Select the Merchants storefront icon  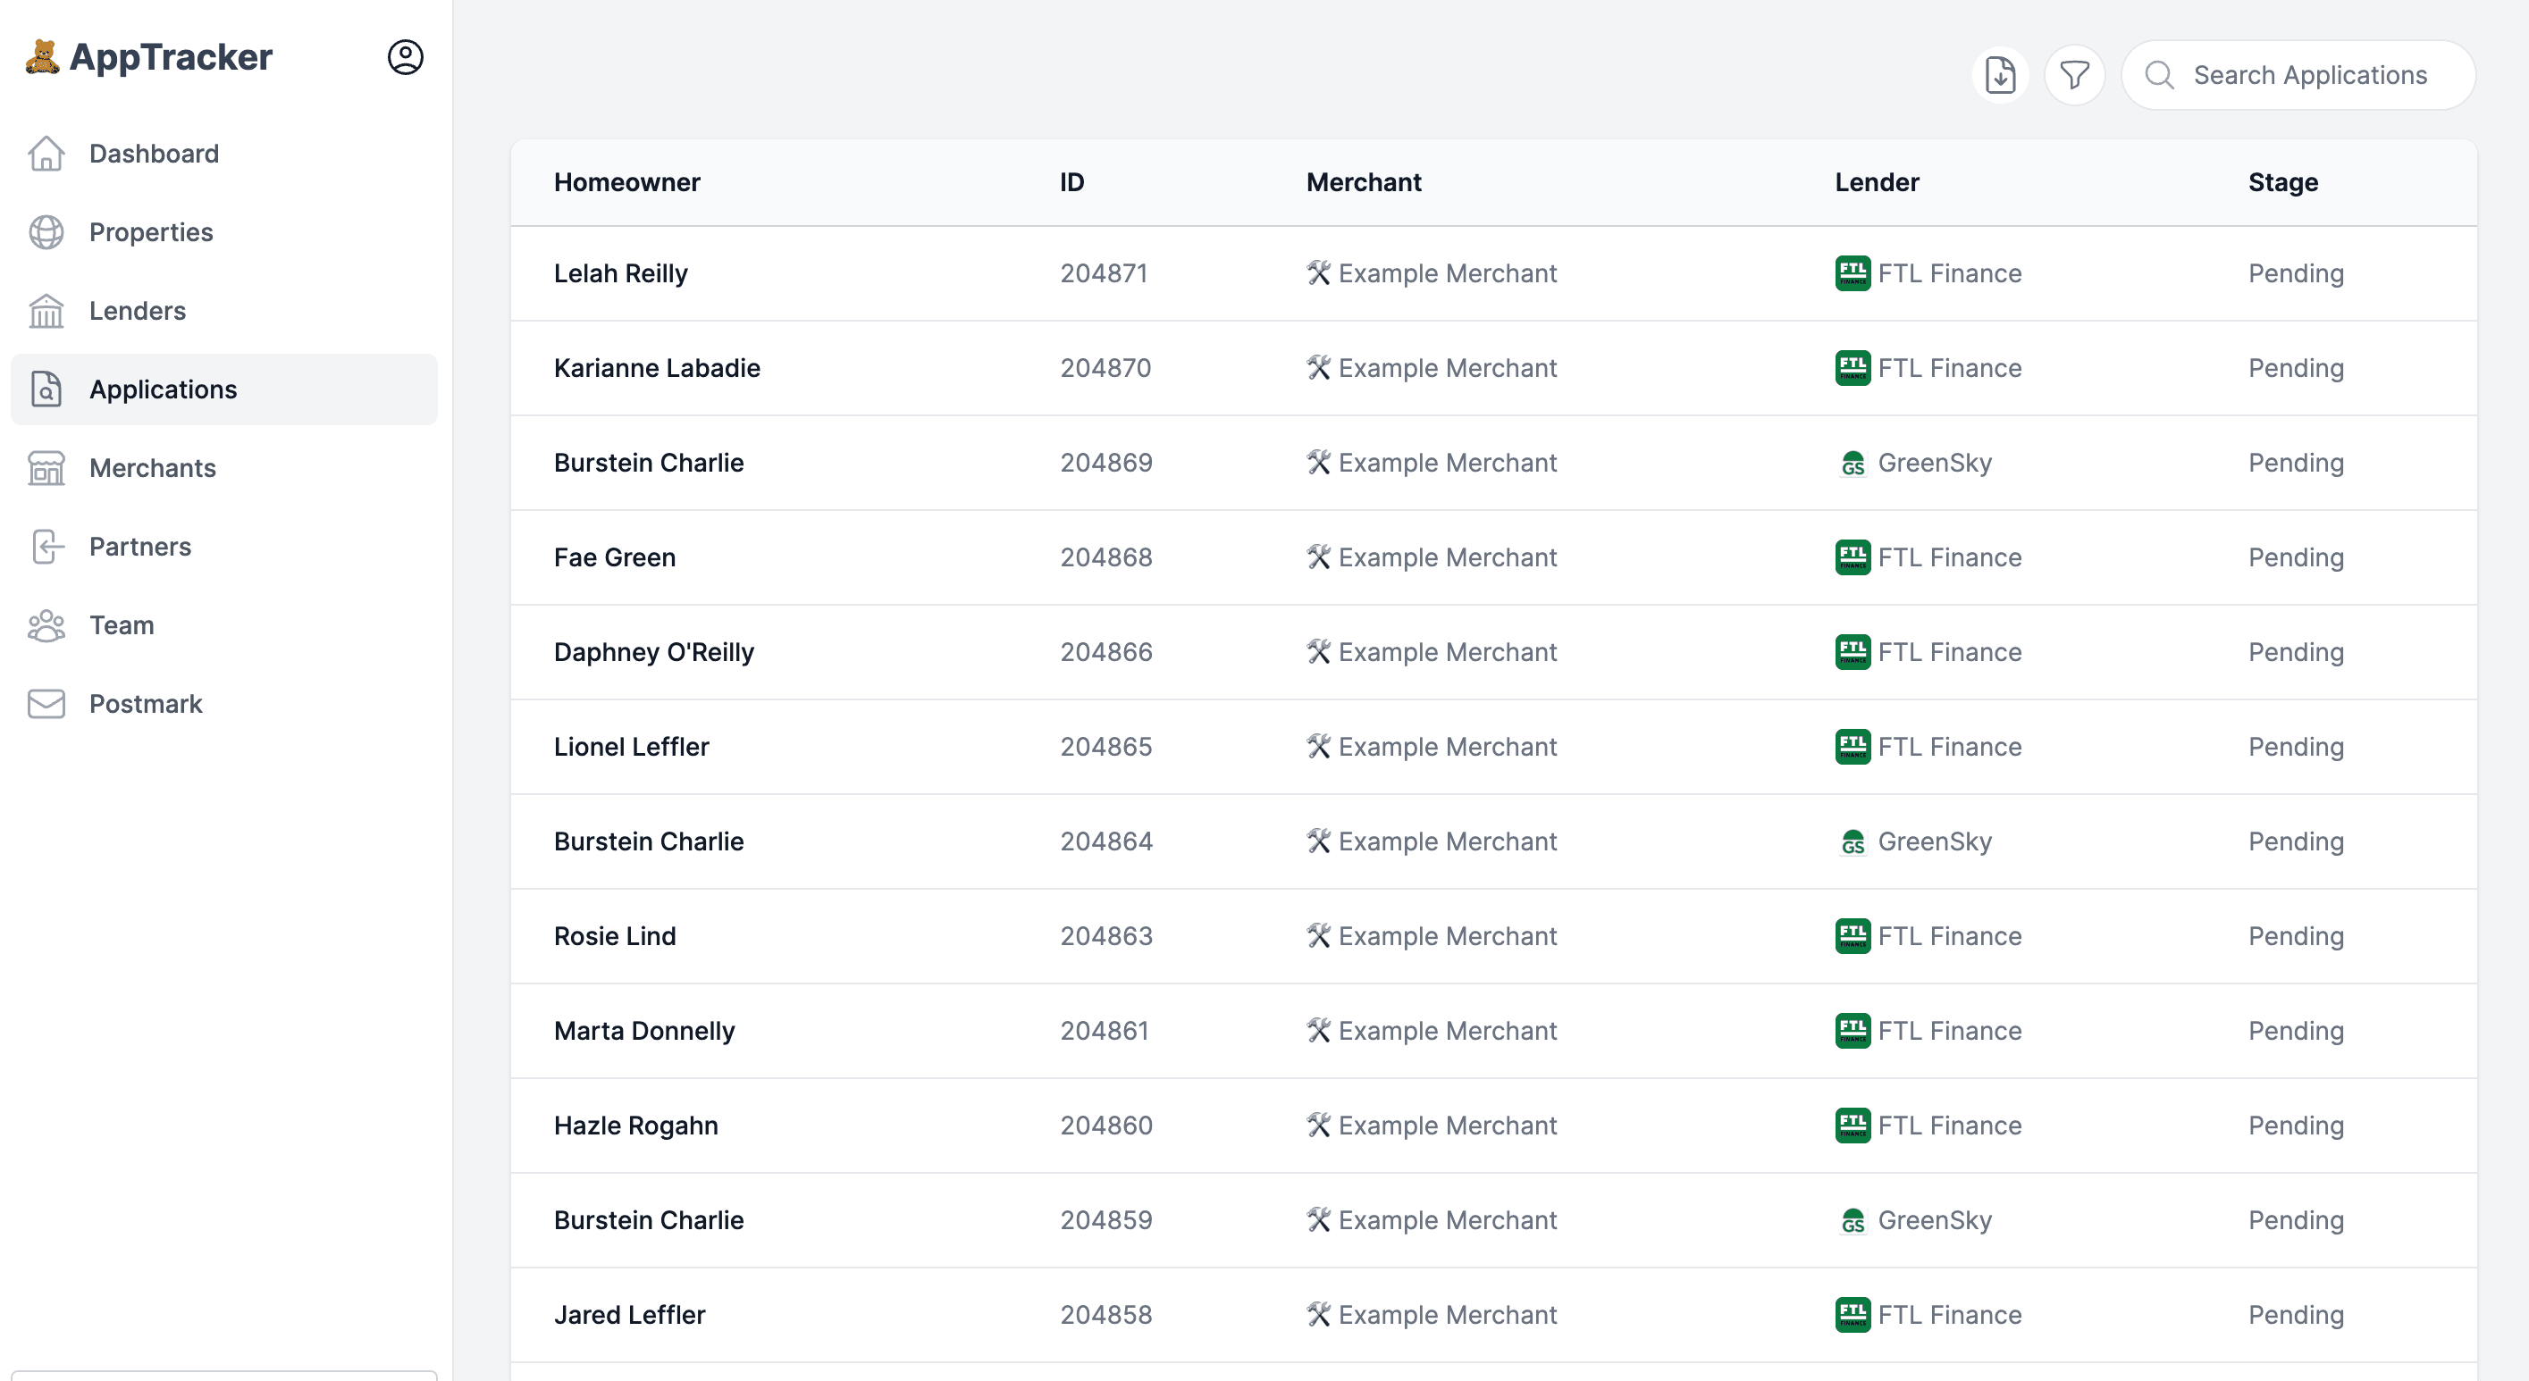(x=46, y=468)
